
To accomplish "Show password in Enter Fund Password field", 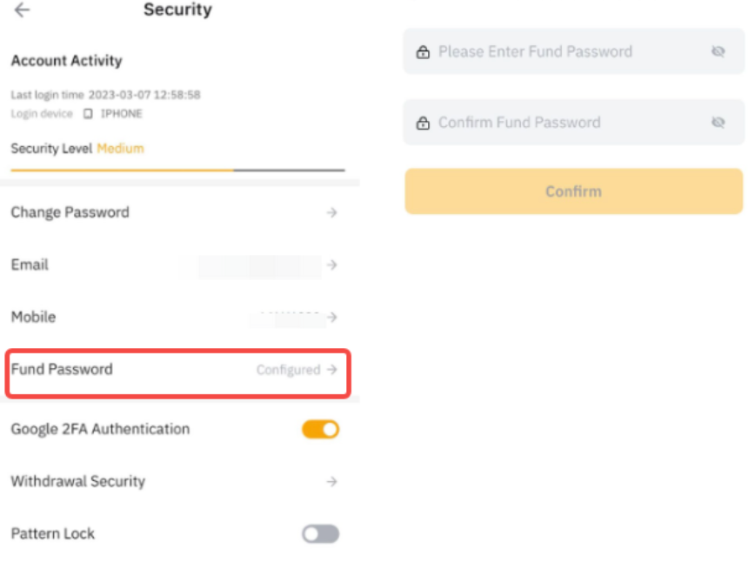I will (718, 52).
